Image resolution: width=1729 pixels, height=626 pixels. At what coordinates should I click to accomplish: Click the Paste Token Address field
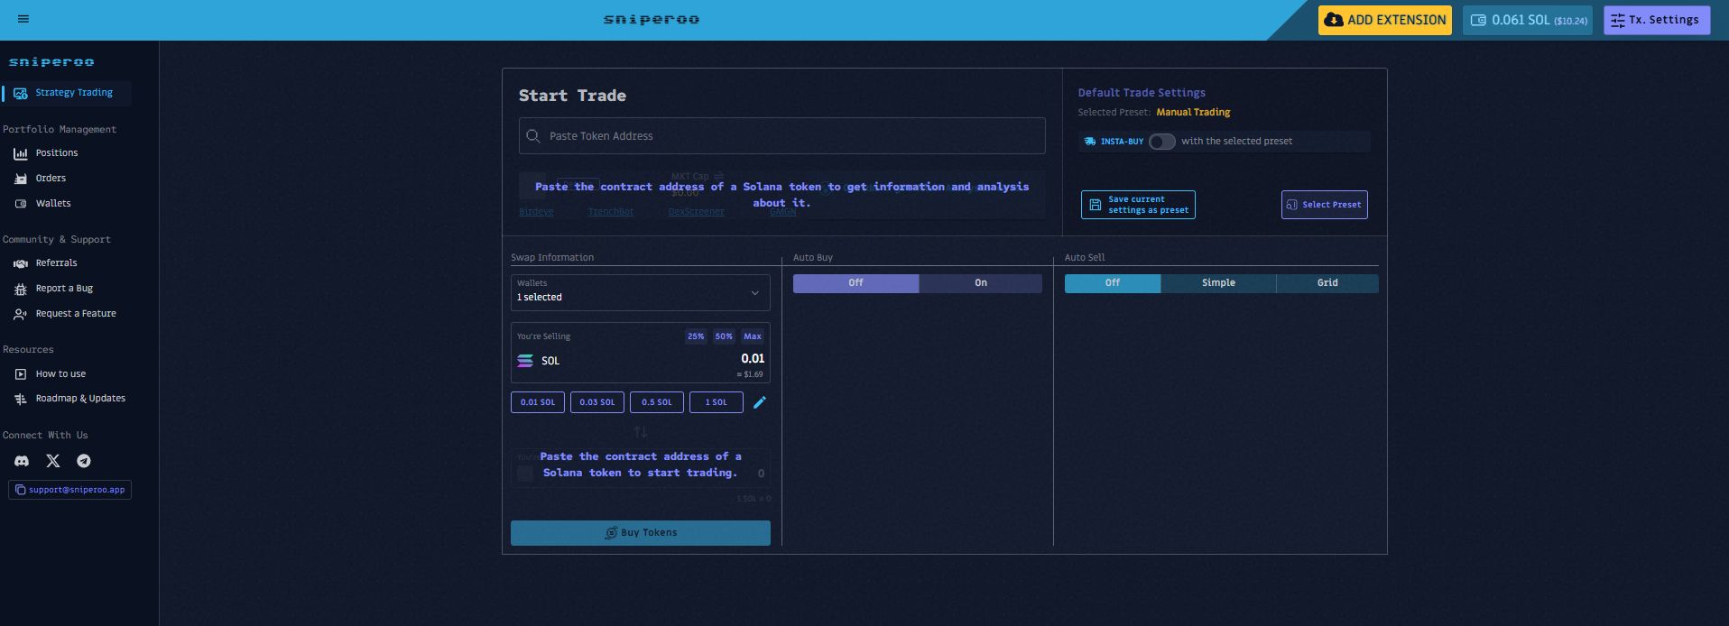click(781, 136)
